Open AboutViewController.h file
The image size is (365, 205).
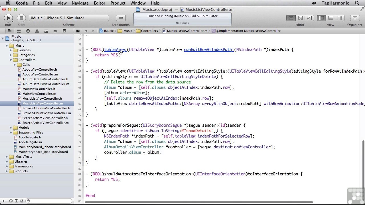coord(40,69)
